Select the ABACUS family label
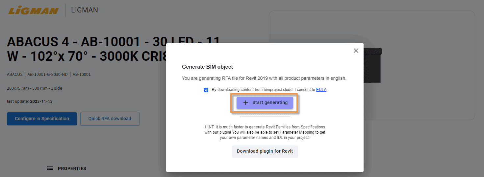484x177 pixels. pyautogui.click(x=15, y=75)
